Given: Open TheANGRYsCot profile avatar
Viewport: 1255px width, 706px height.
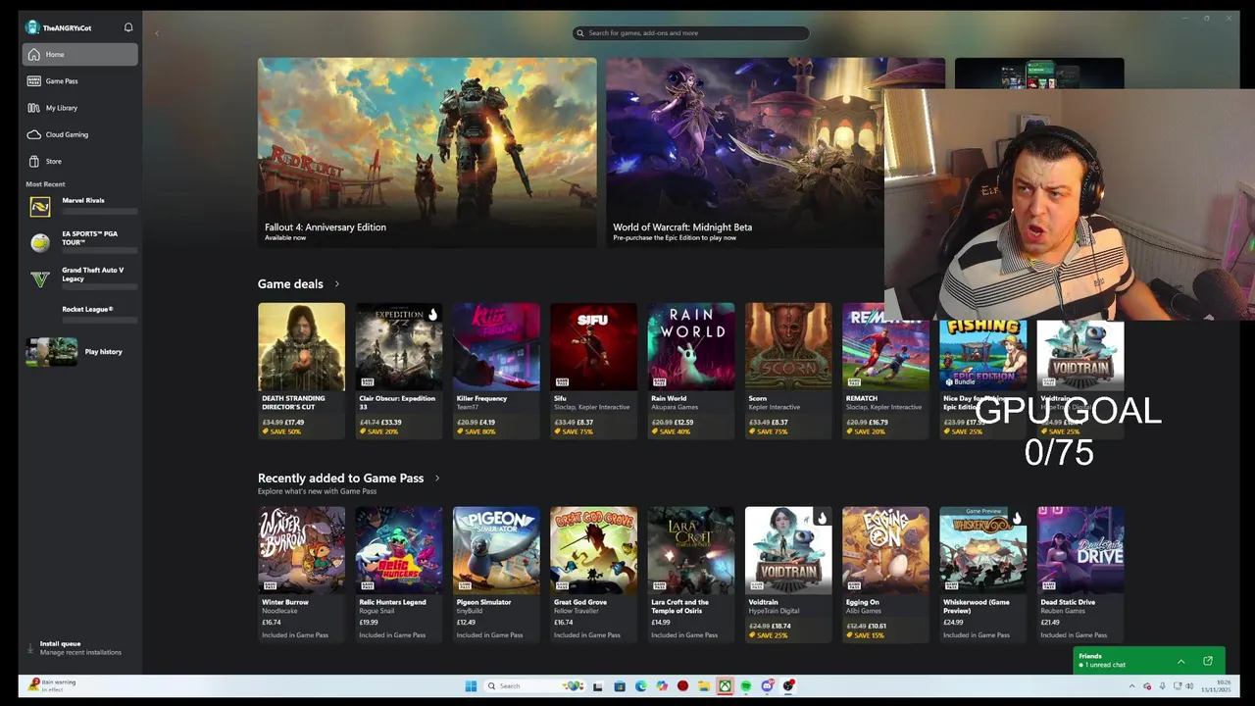Looking at the screenshot, I should pyautogui.click(x=32, y=27).
